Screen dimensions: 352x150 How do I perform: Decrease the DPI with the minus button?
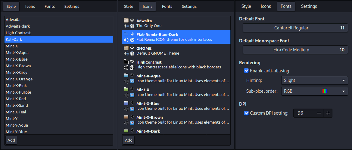pos(319,113)
